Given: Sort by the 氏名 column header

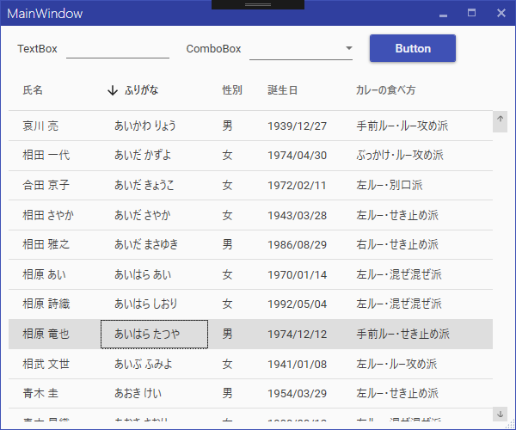Looking at the screenshot, I should (x=33, y=90).
